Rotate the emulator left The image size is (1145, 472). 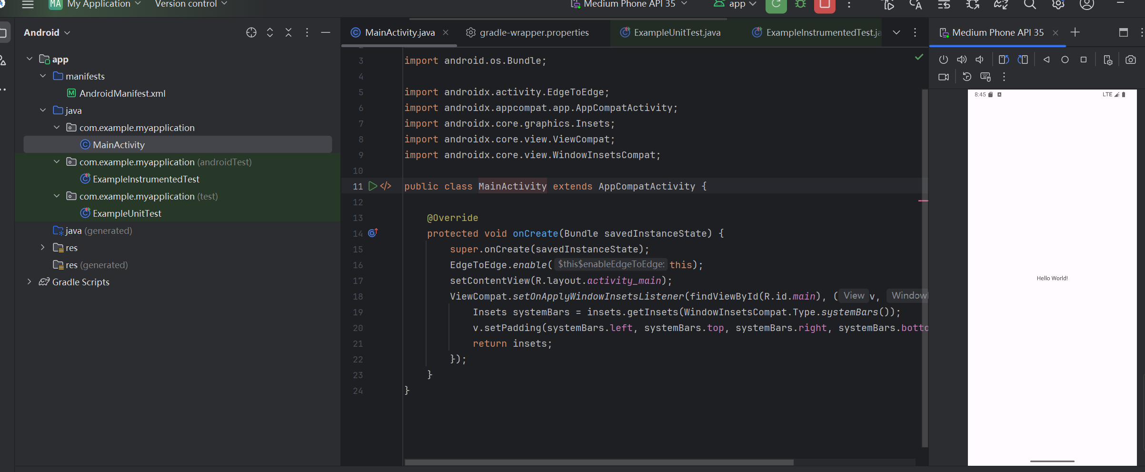pyautogui.click(x=1004, y=60)
